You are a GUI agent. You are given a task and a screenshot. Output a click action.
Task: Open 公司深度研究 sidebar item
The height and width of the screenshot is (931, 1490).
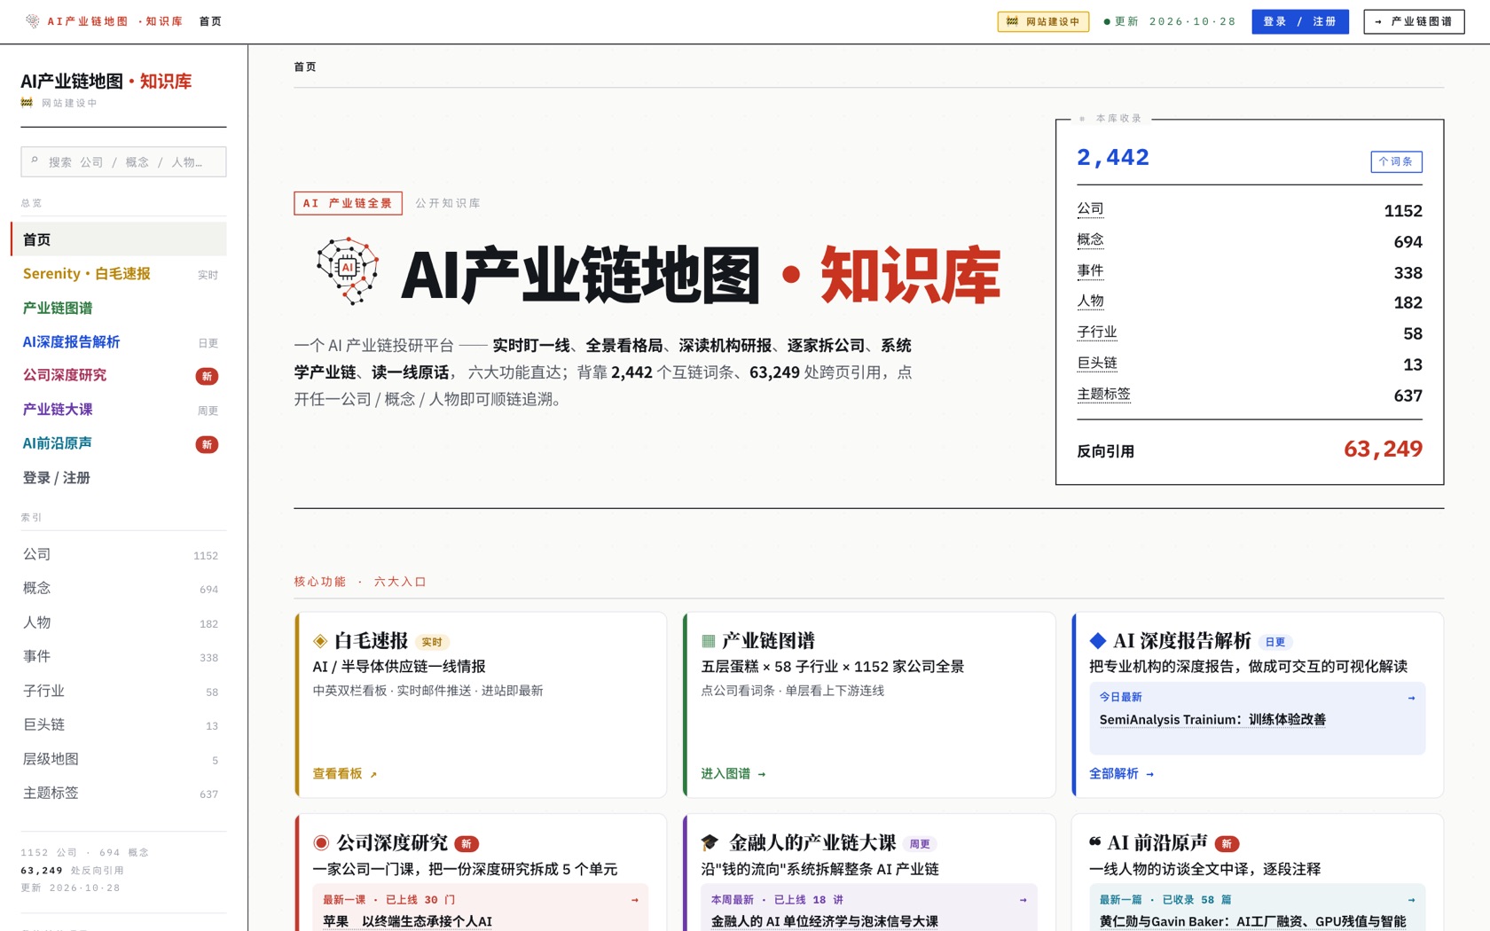click(119, 376)
